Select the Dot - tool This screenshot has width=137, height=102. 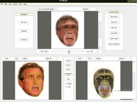[x=68, y=79]
